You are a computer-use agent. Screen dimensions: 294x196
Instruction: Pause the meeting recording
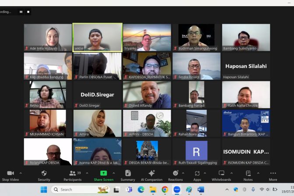click(x=21, y=12)
